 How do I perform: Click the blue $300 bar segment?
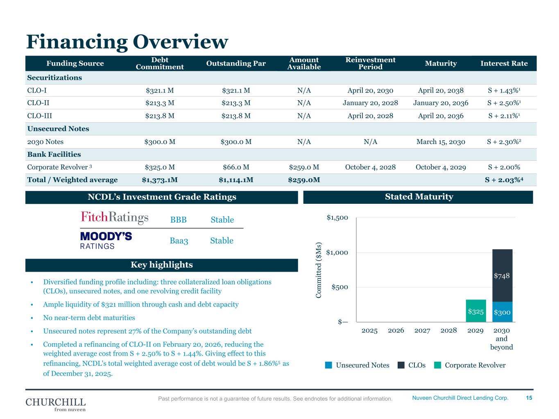click(x=502, y=312)
